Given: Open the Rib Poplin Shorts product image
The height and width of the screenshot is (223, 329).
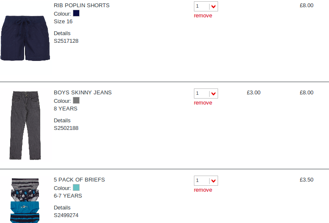Looking at the screenshot, I should pos(25,38).
